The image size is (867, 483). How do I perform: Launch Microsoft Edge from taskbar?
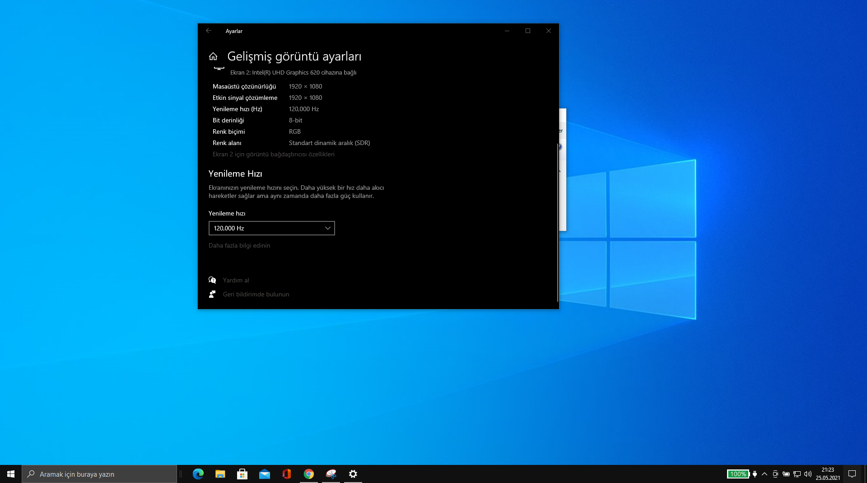(x=198, y=474)
